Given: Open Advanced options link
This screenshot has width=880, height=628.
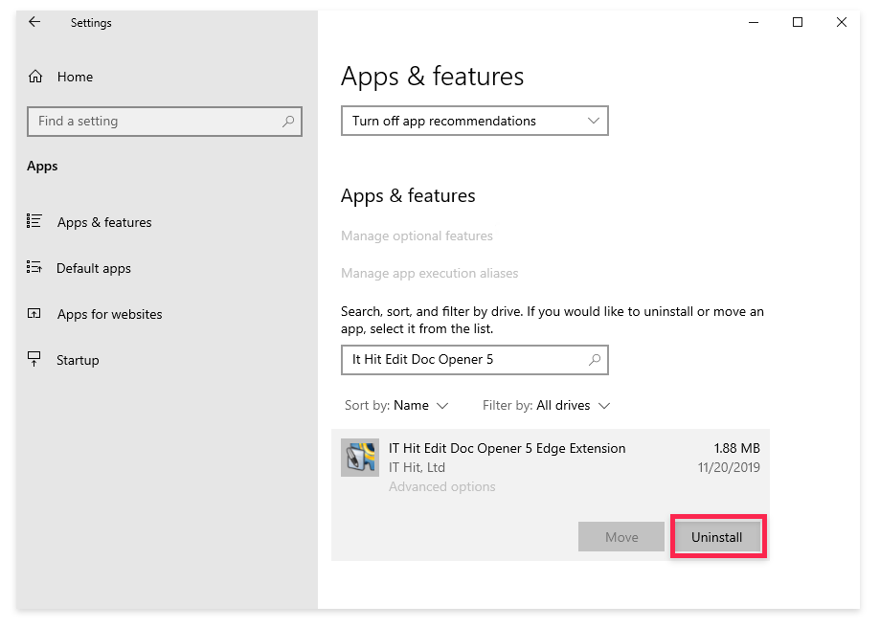Looking at the screenshot, I should point(442,486).
